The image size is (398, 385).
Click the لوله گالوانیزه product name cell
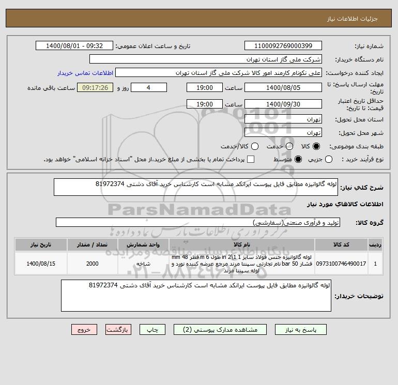[x=242, y=264]
